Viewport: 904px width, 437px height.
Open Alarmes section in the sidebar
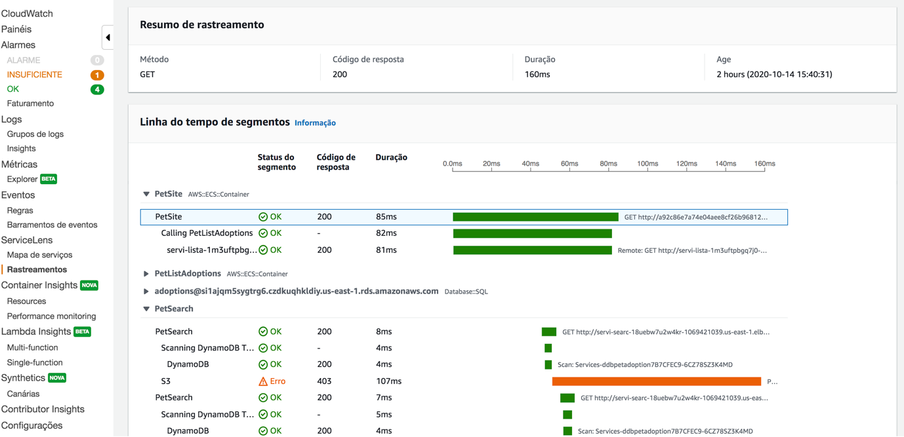18,45
